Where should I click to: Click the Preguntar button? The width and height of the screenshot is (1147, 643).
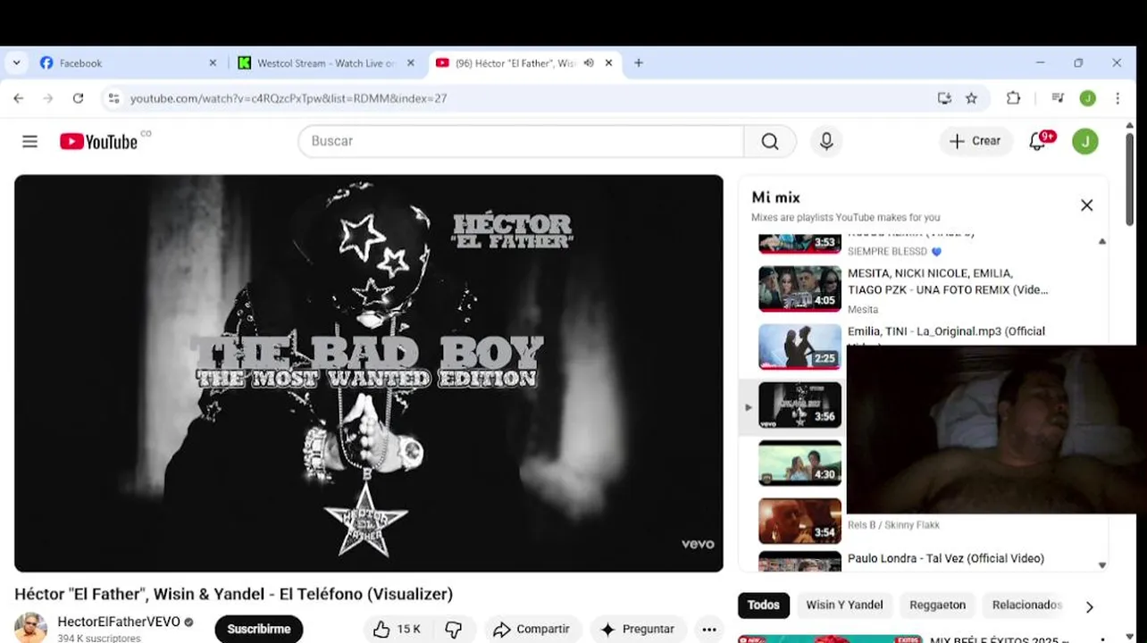click(x=638, y=630)
